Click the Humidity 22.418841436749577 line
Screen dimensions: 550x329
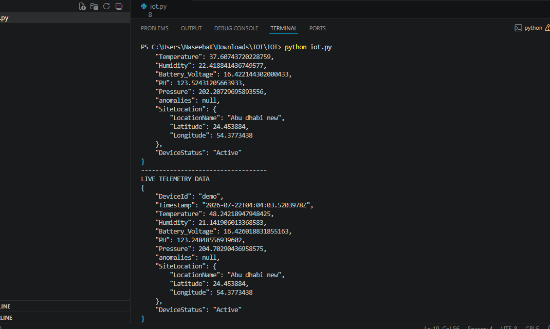click(x=211, y=66)
